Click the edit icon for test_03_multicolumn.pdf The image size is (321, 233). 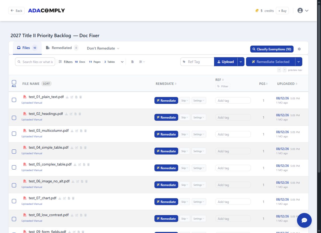(x=77, y=131)
